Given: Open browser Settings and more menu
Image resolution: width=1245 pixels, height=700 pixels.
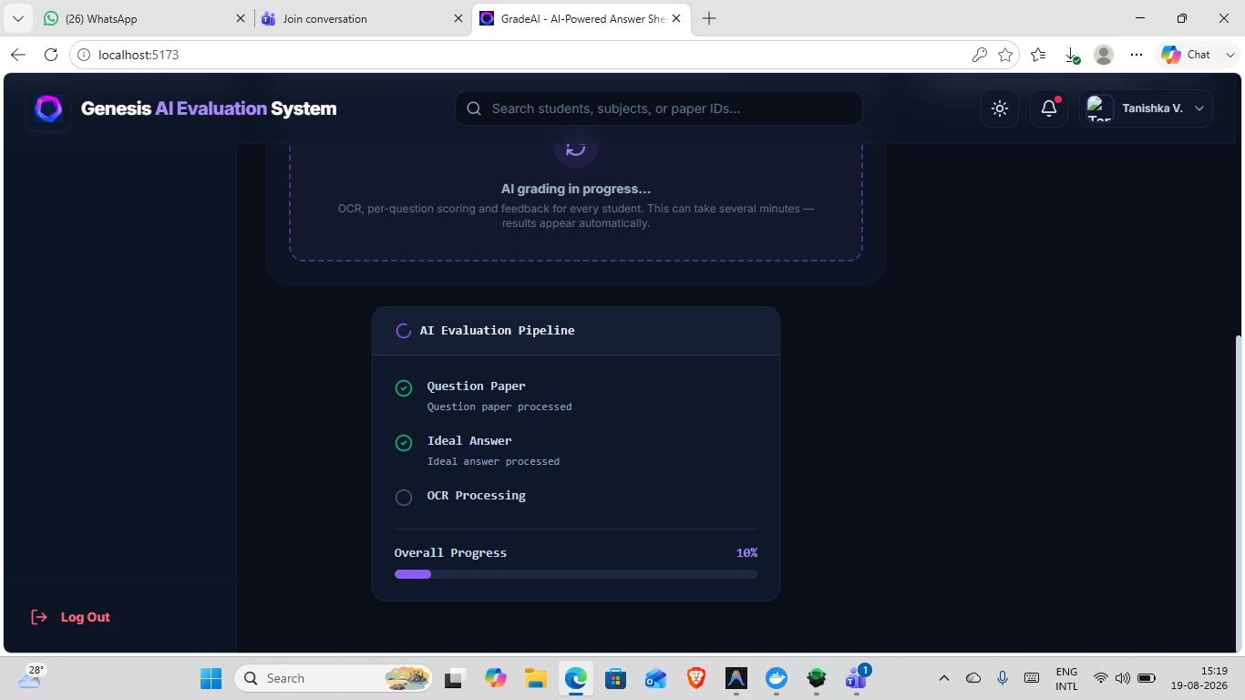Looking at the screenshot, I should 1136,55.
